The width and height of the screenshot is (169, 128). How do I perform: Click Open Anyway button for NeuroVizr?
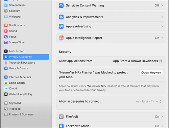pos(151,72)
